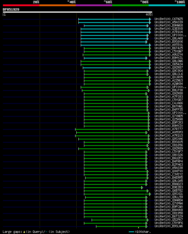Select the UniRef100_A2ZNU3 label
188x234 pixels.
coord(169,80)
